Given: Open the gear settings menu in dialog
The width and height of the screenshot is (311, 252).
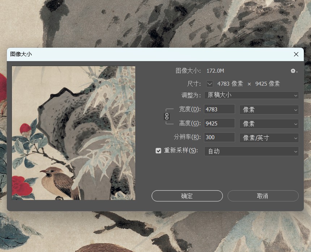Looking at the screenshot, I should [x=294, y=71].
